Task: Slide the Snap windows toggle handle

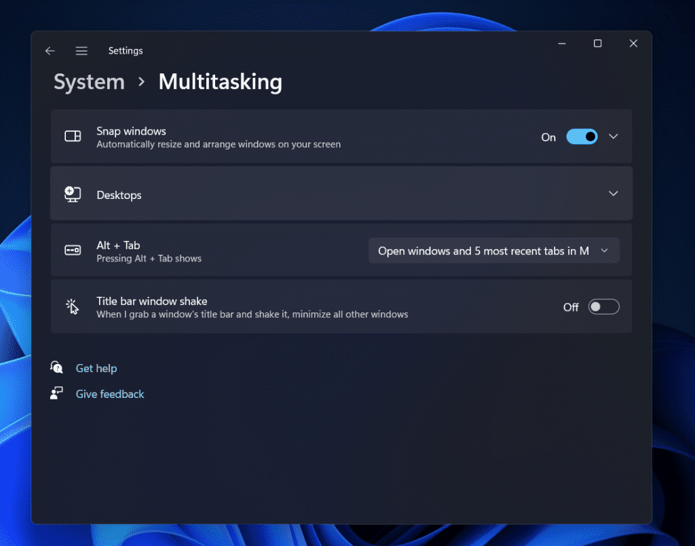Action: (589, 136)
